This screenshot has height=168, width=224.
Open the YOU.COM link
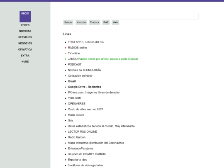[x=75, y=98]
